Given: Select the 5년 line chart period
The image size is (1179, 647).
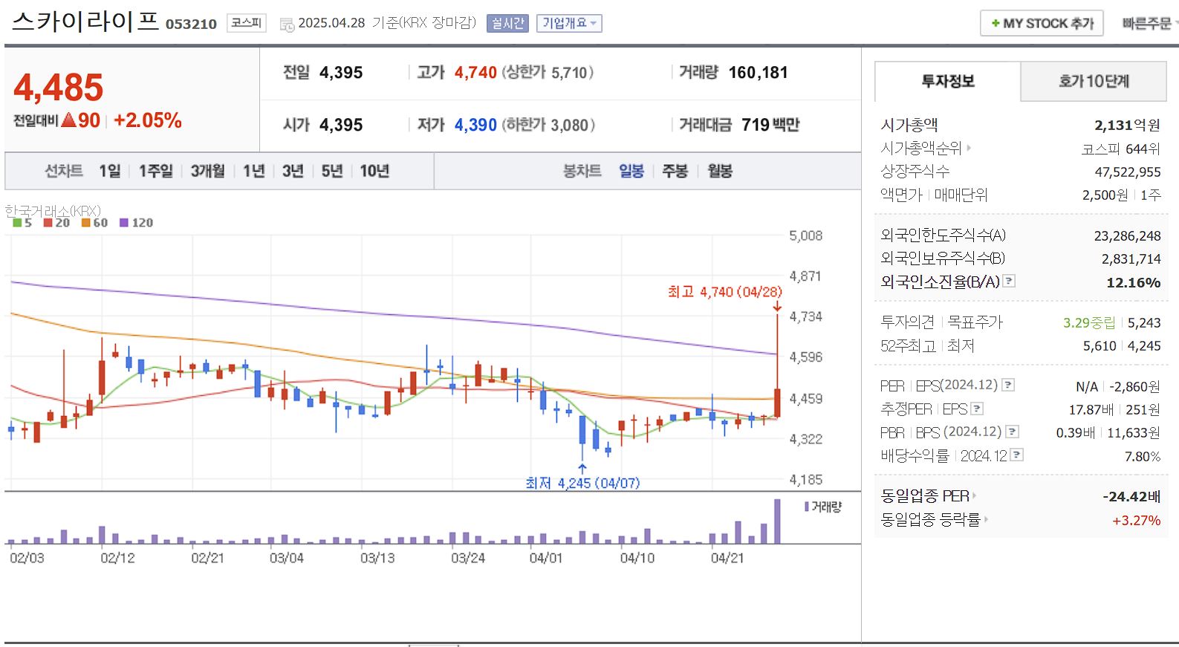Looking at the screenshot, I should point(332,172).
